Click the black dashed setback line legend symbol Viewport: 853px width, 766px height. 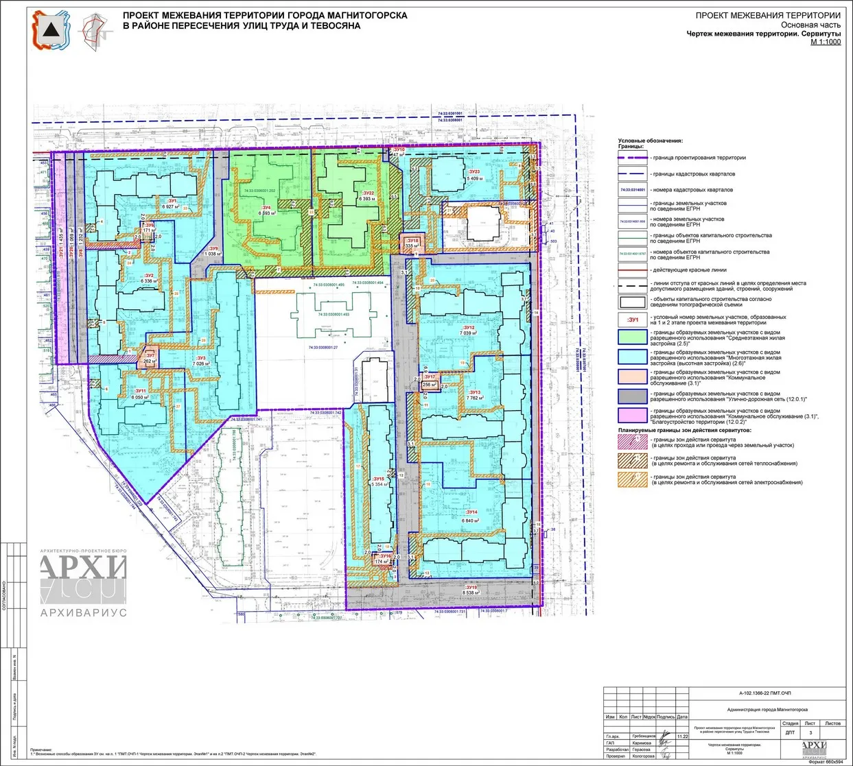[x=633, y=285]
